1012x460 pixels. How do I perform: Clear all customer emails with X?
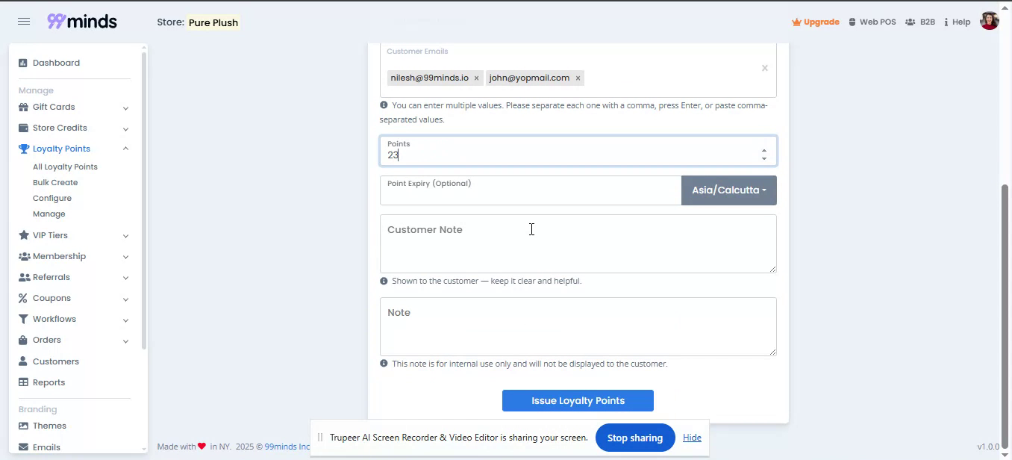pos(764,68)
